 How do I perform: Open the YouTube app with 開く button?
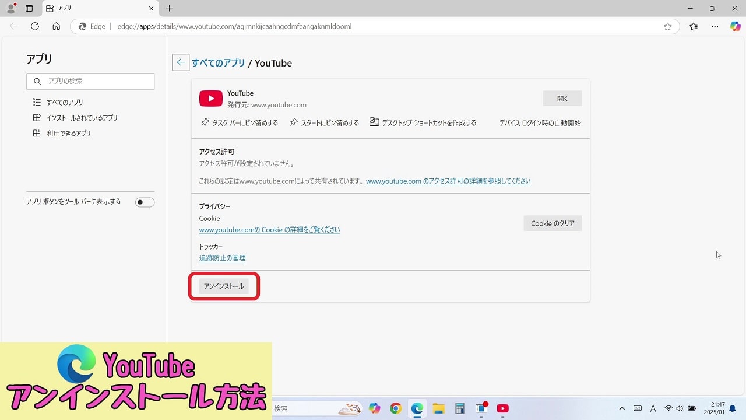click(x=562, y=99)
